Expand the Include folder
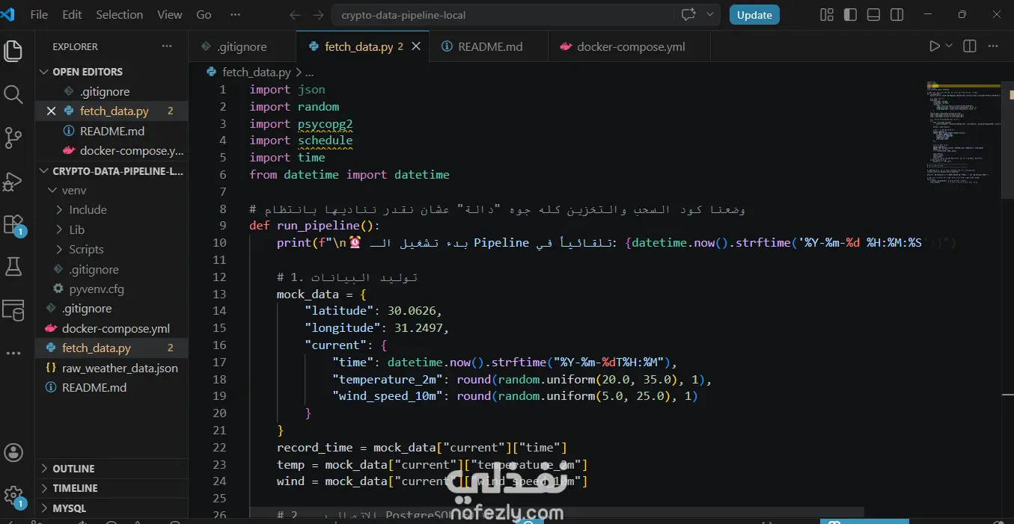 point(112,210)
